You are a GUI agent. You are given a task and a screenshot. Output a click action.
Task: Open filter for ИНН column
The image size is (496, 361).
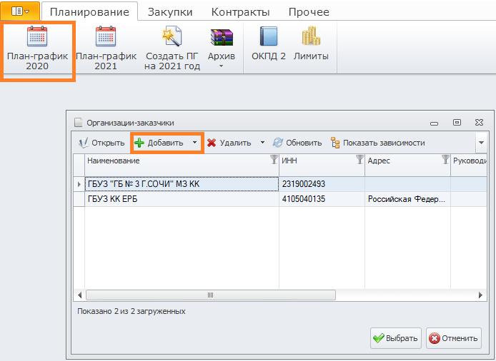point(359,160)
